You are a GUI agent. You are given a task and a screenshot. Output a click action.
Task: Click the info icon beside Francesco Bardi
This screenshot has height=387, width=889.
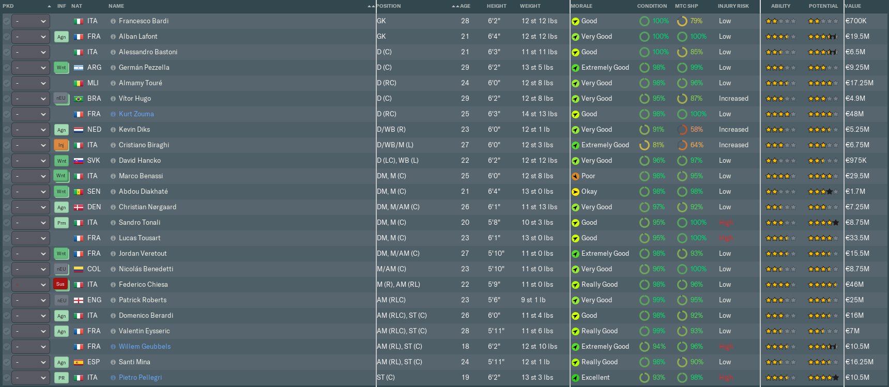pyautogui.click(x=113, y=21)
